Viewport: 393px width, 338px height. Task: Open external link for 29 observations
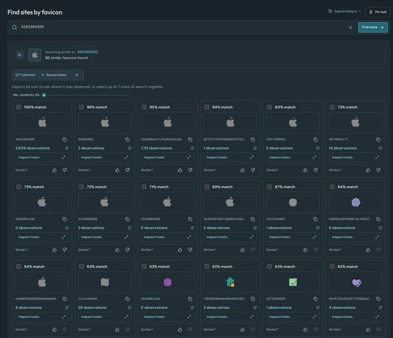pyautogui.click(x=130, y=307)
